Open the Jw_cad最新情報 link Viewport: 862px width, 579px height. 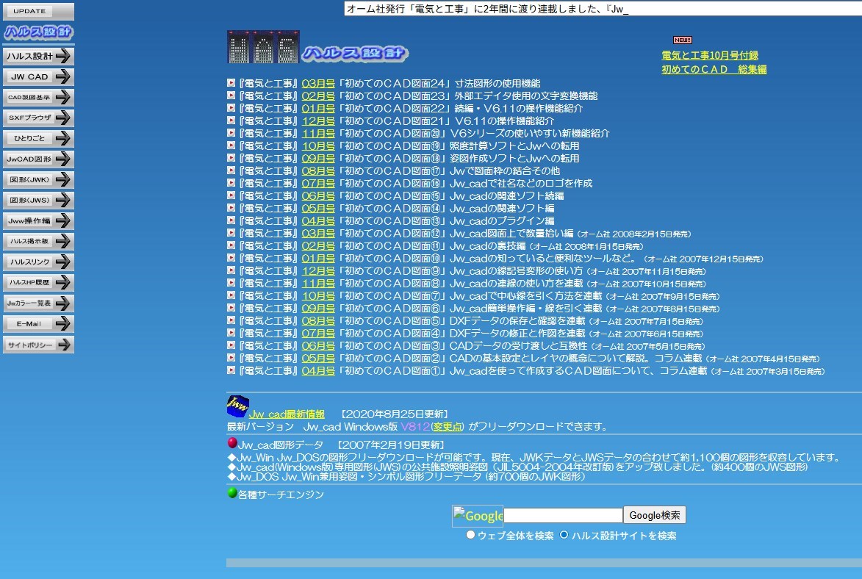click(x=287, y=414)
